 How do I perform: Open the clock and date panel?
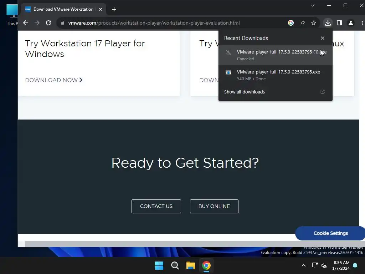(341, 265)
